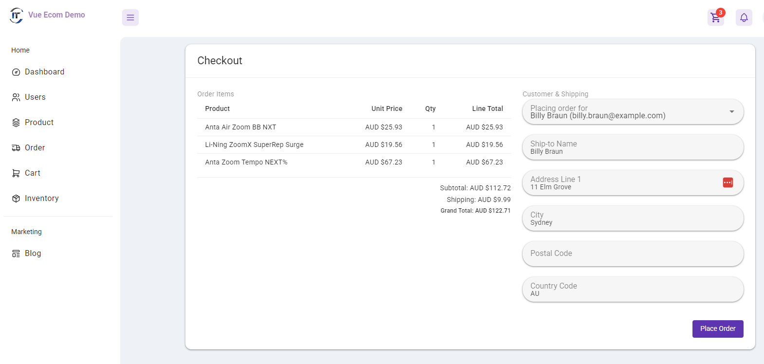Click the AUD $67.23 unit price cell
764x364 pixels.
point(384,163)
